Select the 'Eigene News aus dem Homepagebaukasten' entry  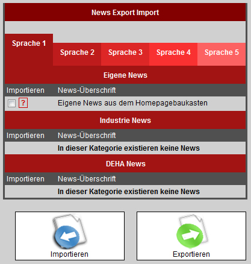pyautogui.click(x=132, y=103)
